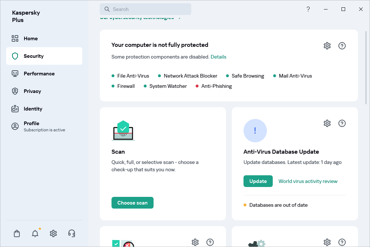Open the help icon on the Update card
370x247 pixels.
[342, 123]
